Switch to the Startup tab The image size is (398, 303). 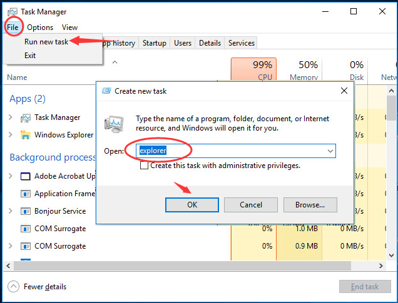155,43
